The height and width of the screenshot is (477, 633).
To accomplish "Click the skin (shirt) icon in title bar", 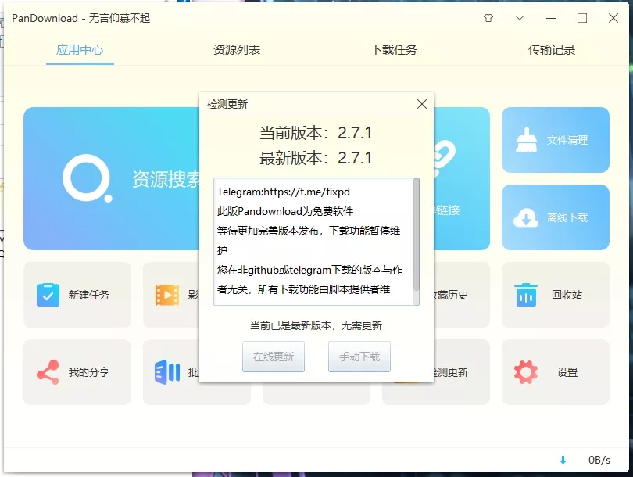I will point(488,18).
